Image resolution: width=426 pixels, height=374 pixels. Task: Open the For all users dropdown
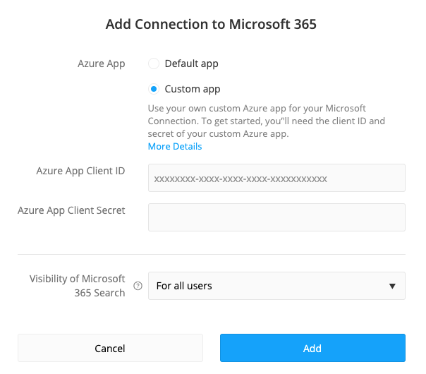tap(276, 286)
